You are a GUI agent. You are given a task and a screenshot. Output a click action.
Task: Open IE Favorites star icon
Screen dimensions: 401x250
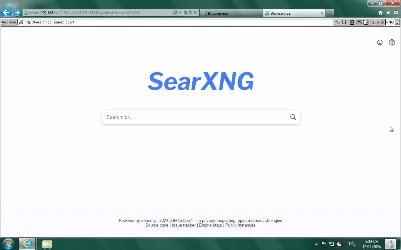(x=388, y=13)
